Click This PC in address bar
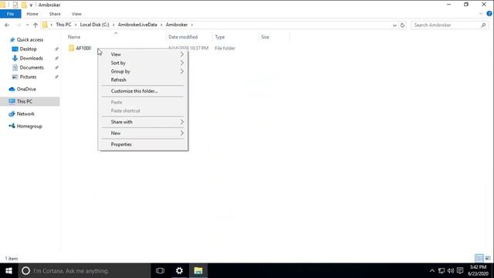 [63, 25]
